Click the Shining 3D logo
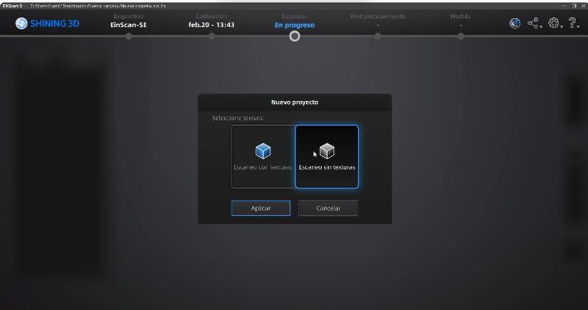Image resolution: width=588 pixels, height=310 pixels. point(47,23)
